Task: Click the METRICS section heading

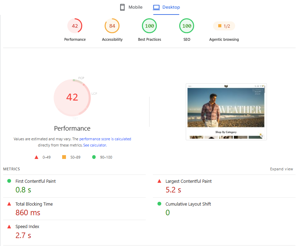Action: (x=11, y=169)
